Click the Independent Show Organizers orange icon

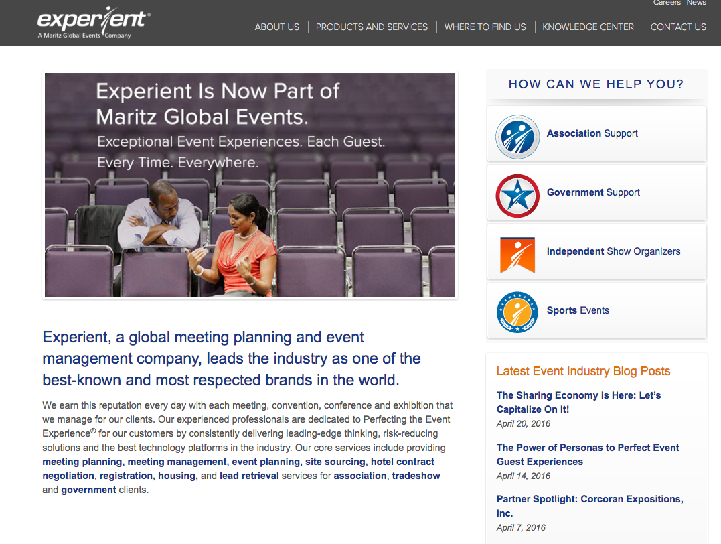click(517, 255)
